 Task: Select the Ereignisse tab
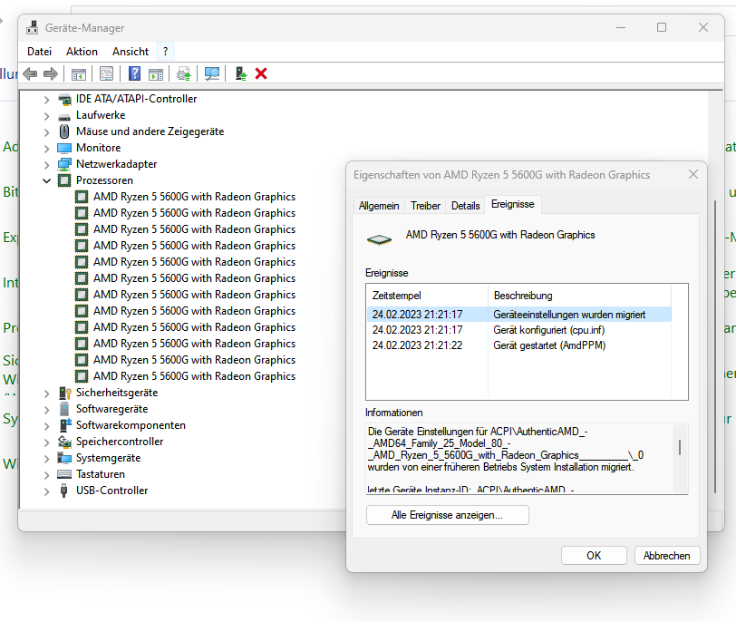(x=513, y=204)
